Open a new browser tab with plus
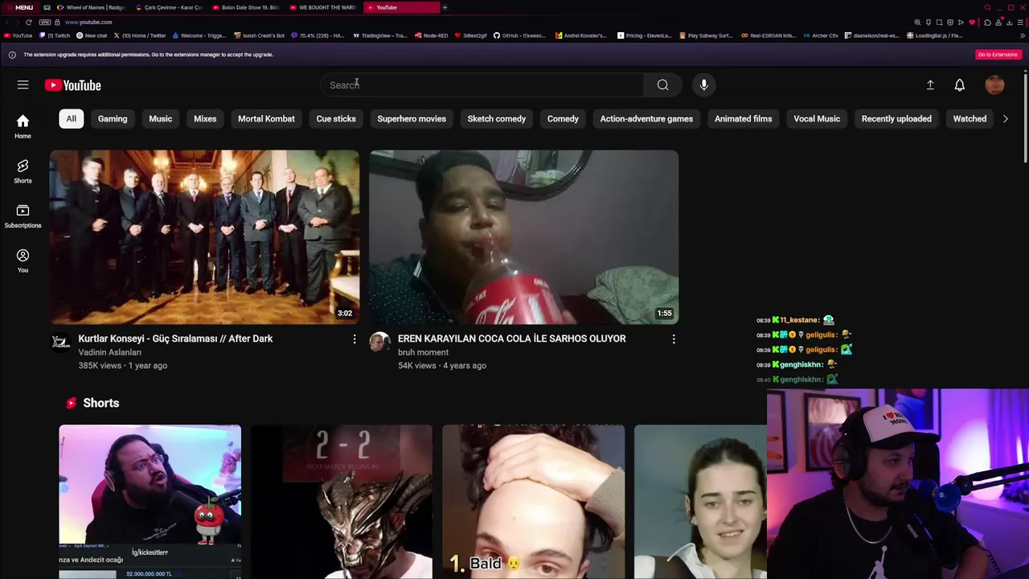The height and width of the screenshot is (579, 1029). 445,7
